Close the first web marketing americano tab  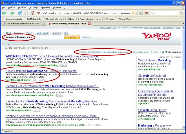44,24
